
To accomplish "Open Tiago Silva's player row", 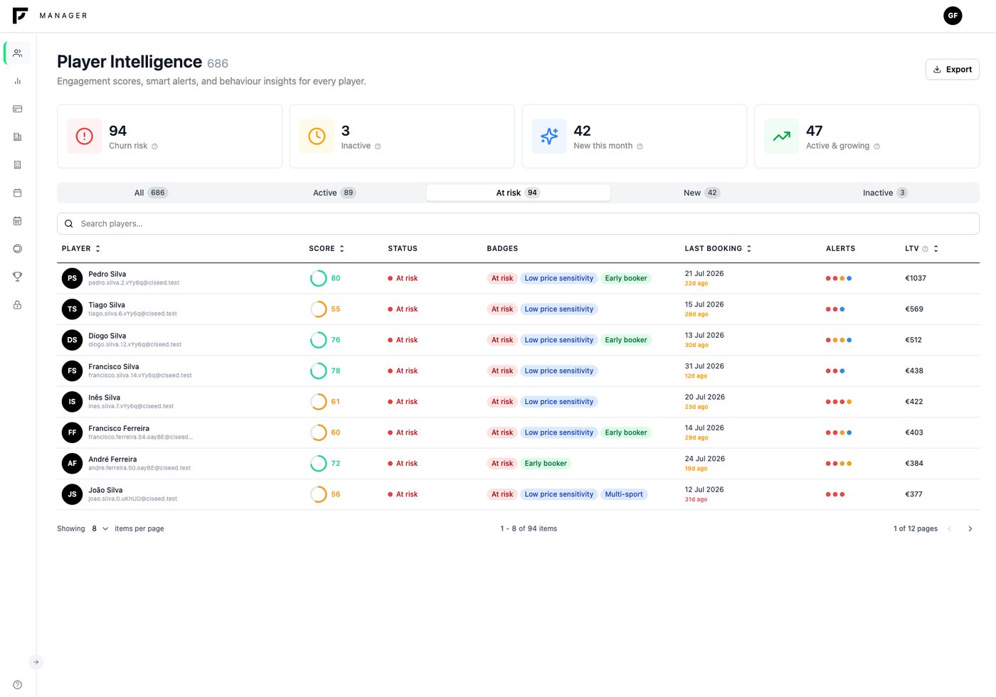I will point(518,309).
